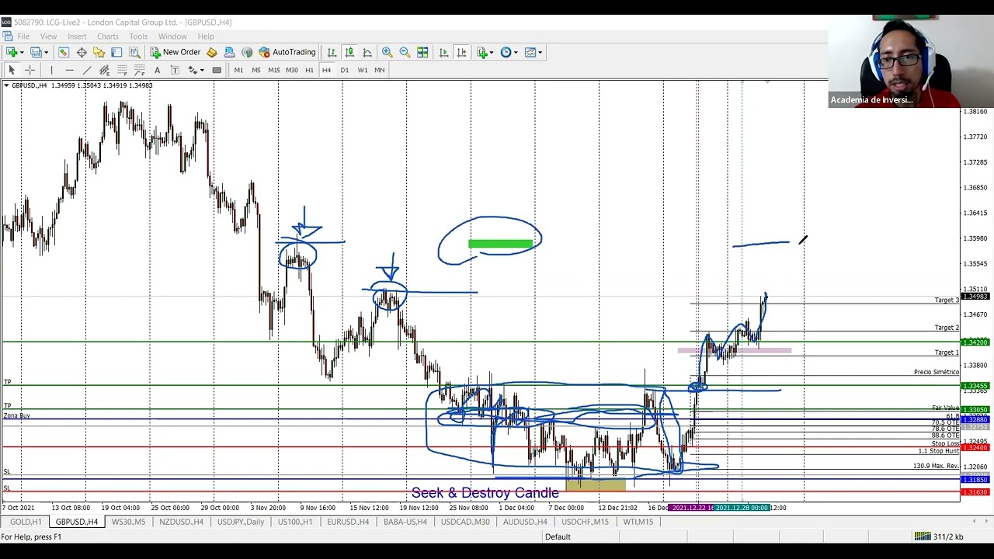Image resolution: width=994 pixels, height=559 pixels.
Task: Open the Help menu
Action: pos(206,36)
